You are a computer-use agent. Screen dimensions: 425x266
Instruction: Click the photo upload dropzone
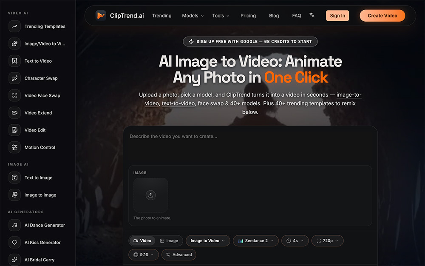pos(151,195)
